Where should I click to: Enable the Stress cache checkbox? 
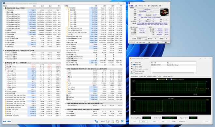pos(134,67)
